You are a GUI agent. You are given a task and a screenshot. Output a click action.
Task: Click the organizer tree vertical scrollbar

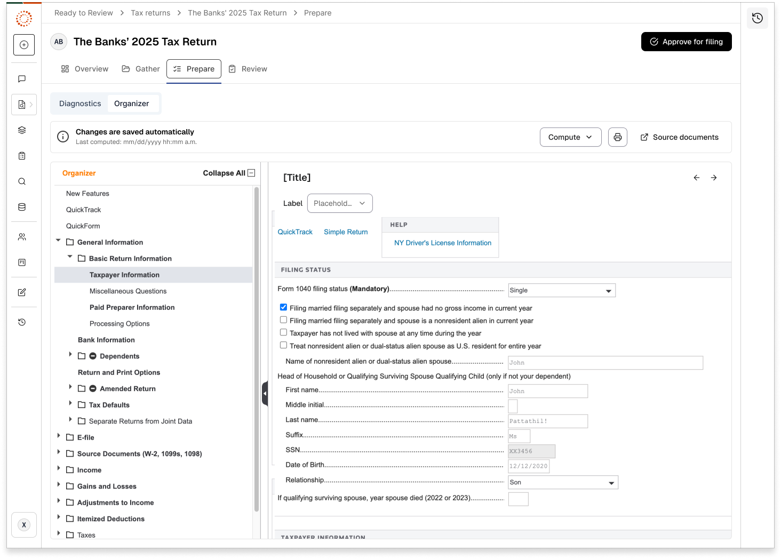(257, 347)
